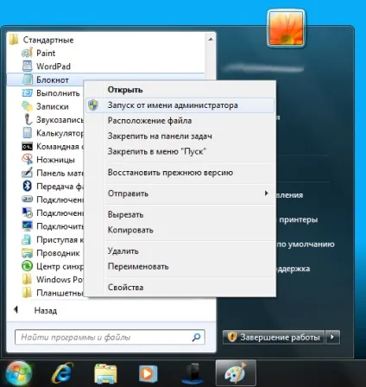
Task: Click the Звукозапись microphone icon
Action: pos(28,119)
